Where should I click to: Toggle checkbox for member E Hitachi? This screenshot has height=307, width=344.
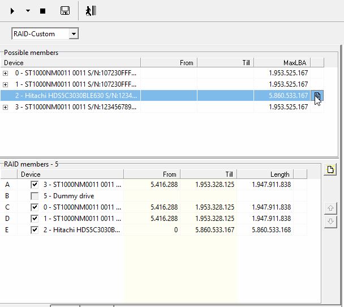point(35,230)
